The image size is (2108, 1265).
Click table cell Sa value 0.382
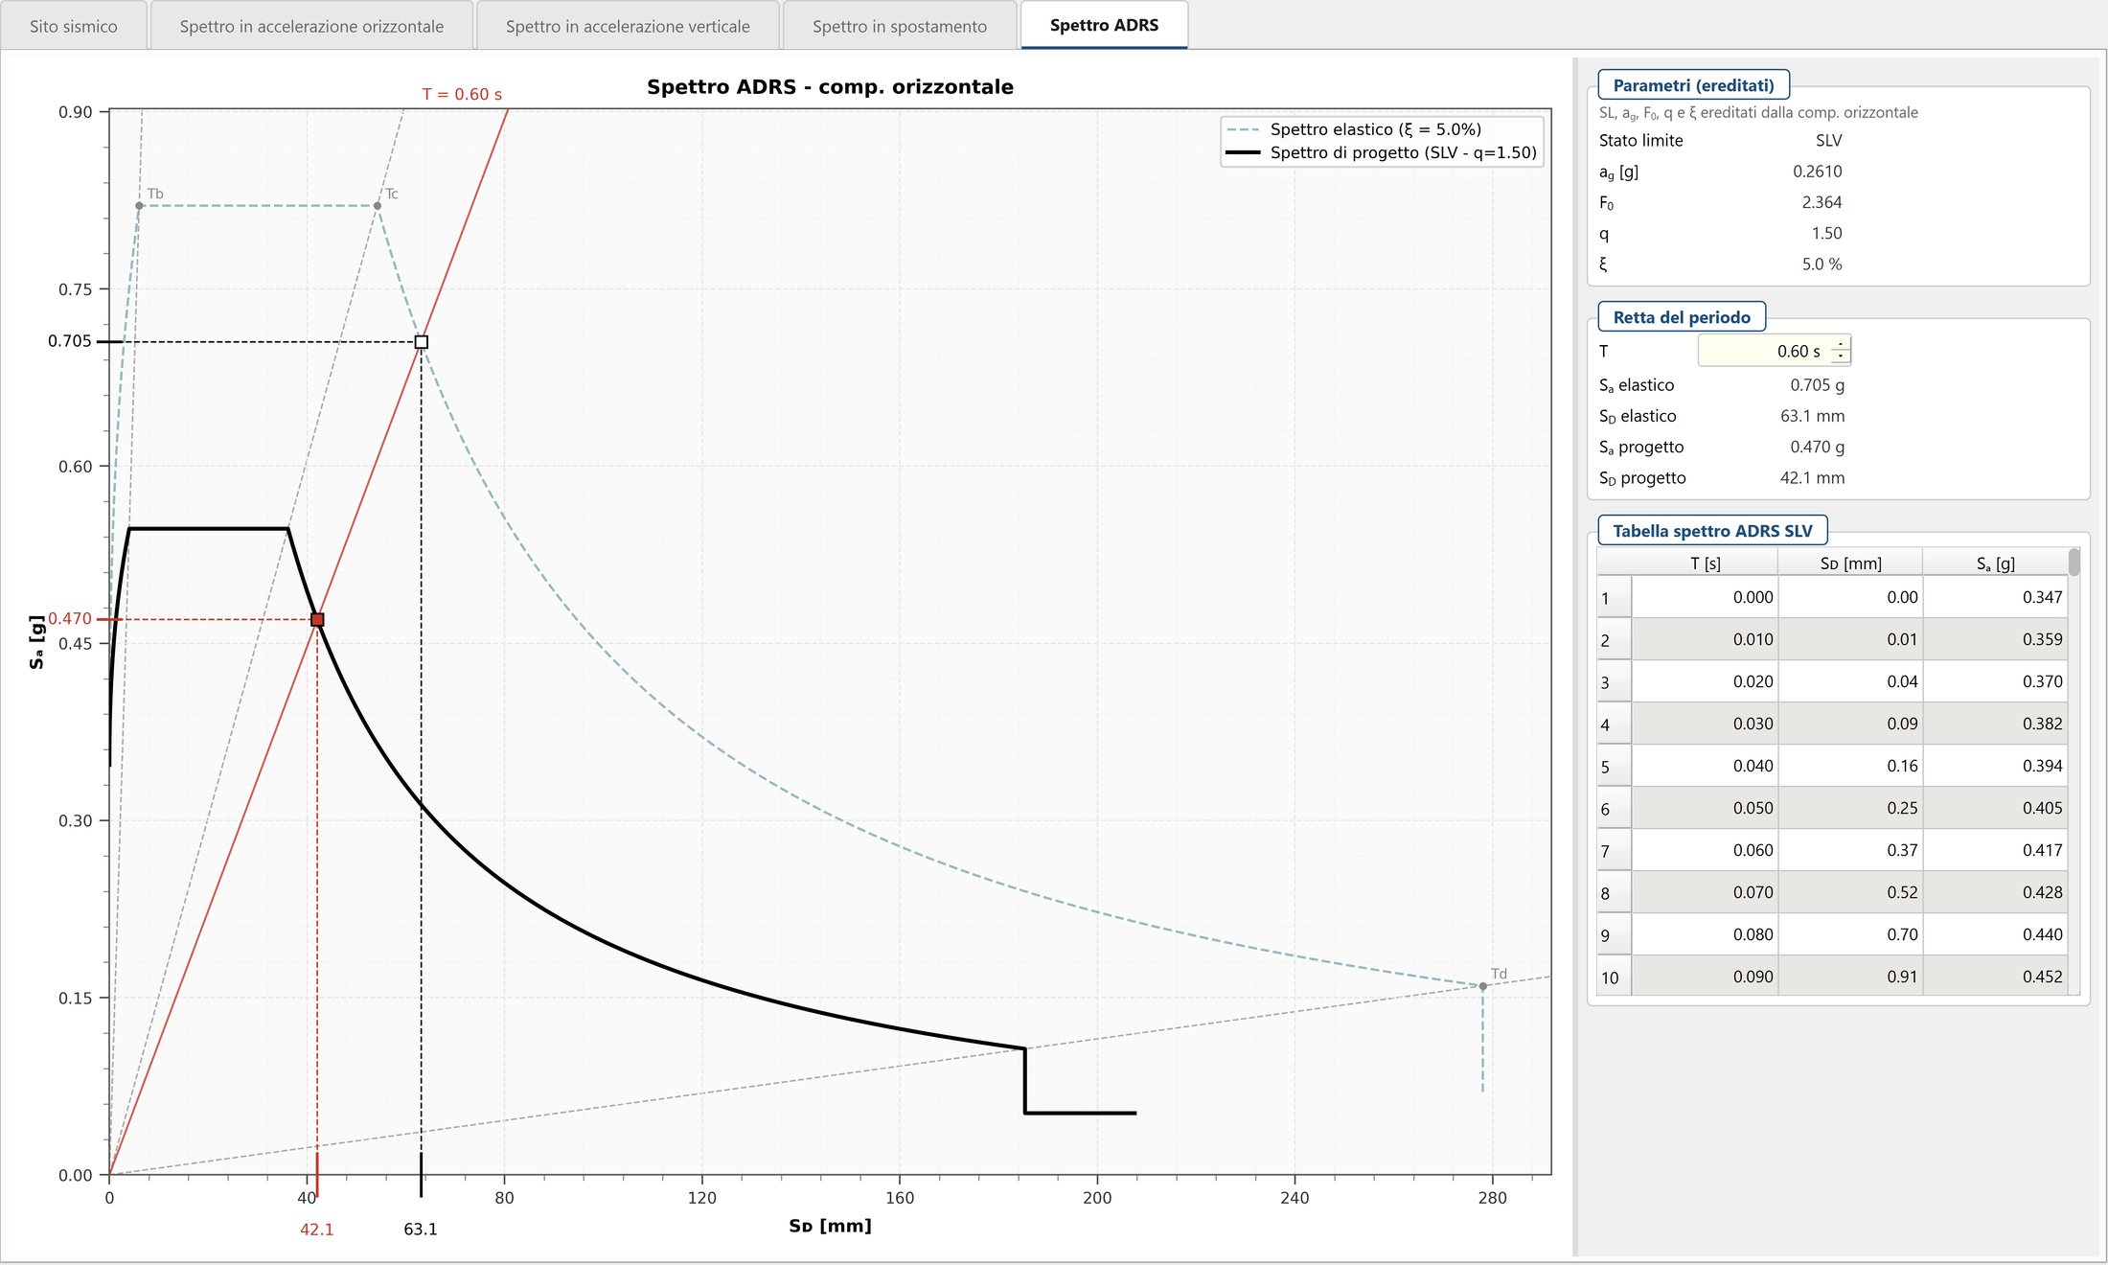click(1995, 724)
